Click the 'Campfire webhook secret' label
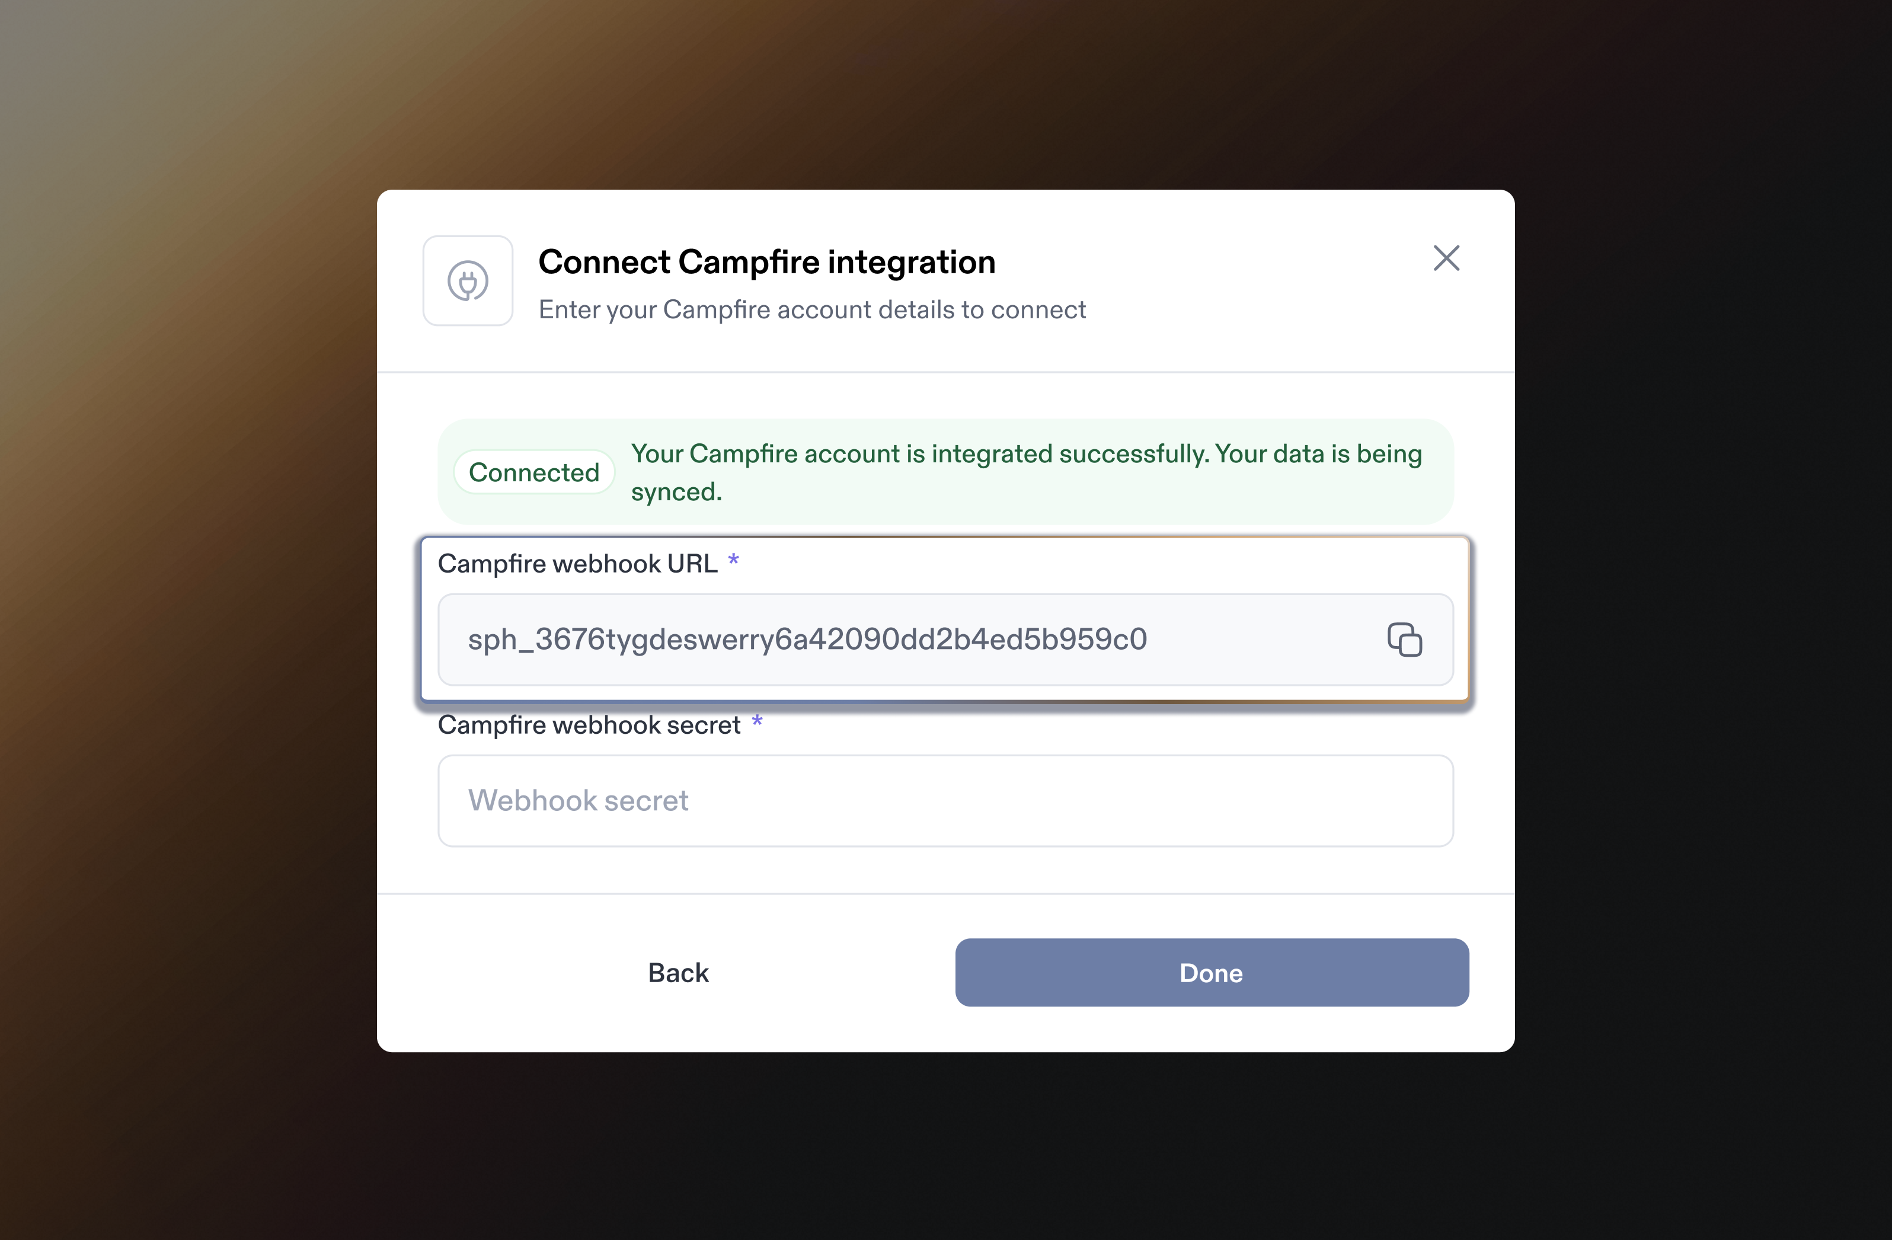The image size is (1892, 1240). [x=589, y=725]
